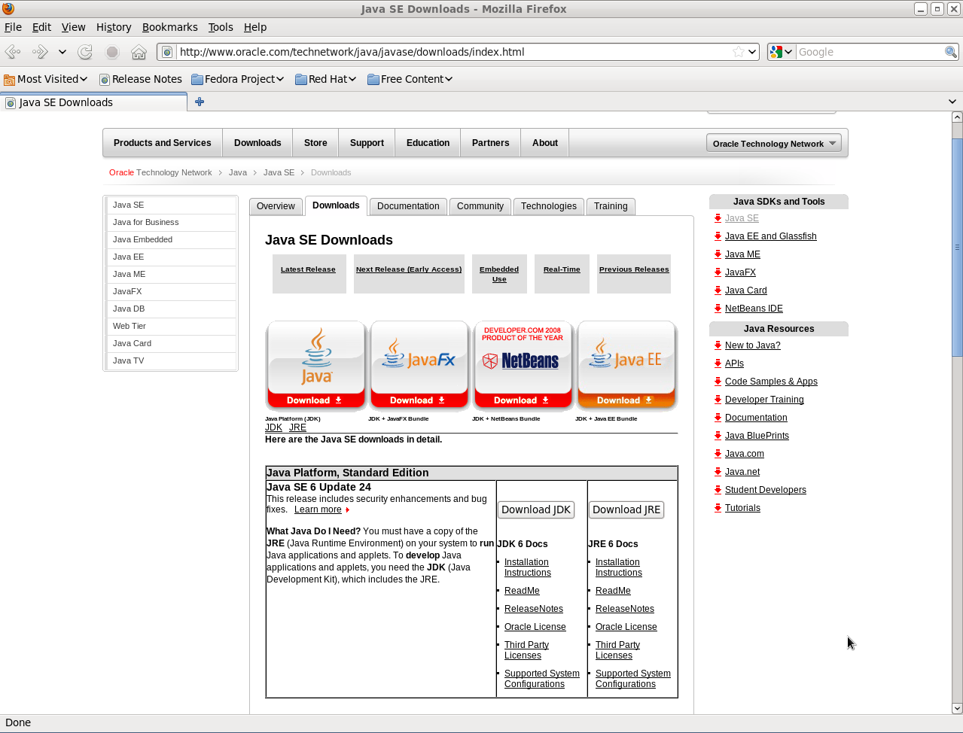Click the Download JRE button

[626, 509]
